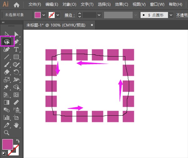
Task: Select the Rectangle tool
Action: point(16,57)
